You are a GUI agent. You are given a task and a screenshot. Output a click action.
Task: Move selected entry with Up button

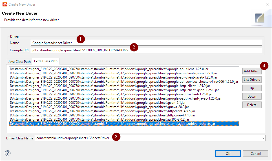click(252, 88)
